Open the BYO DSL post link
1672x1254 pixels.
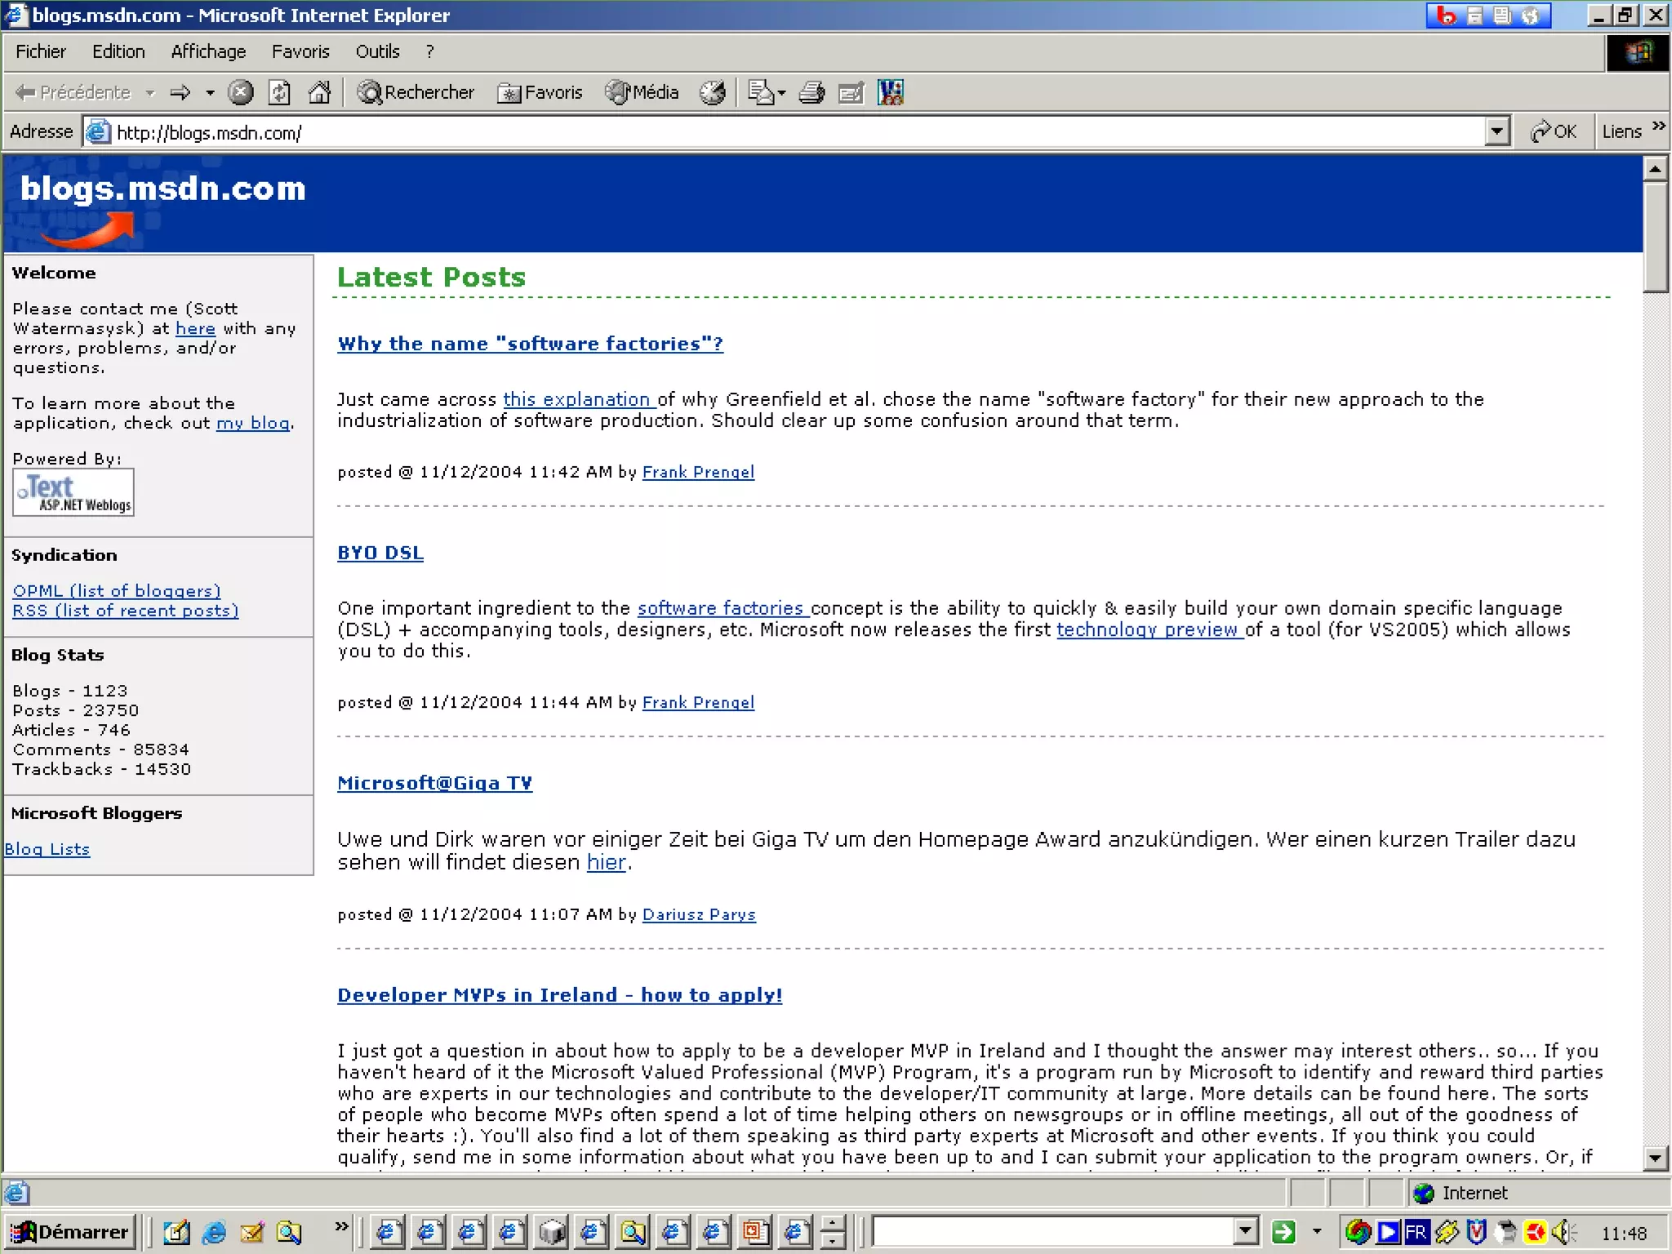[x=380, y=553]
